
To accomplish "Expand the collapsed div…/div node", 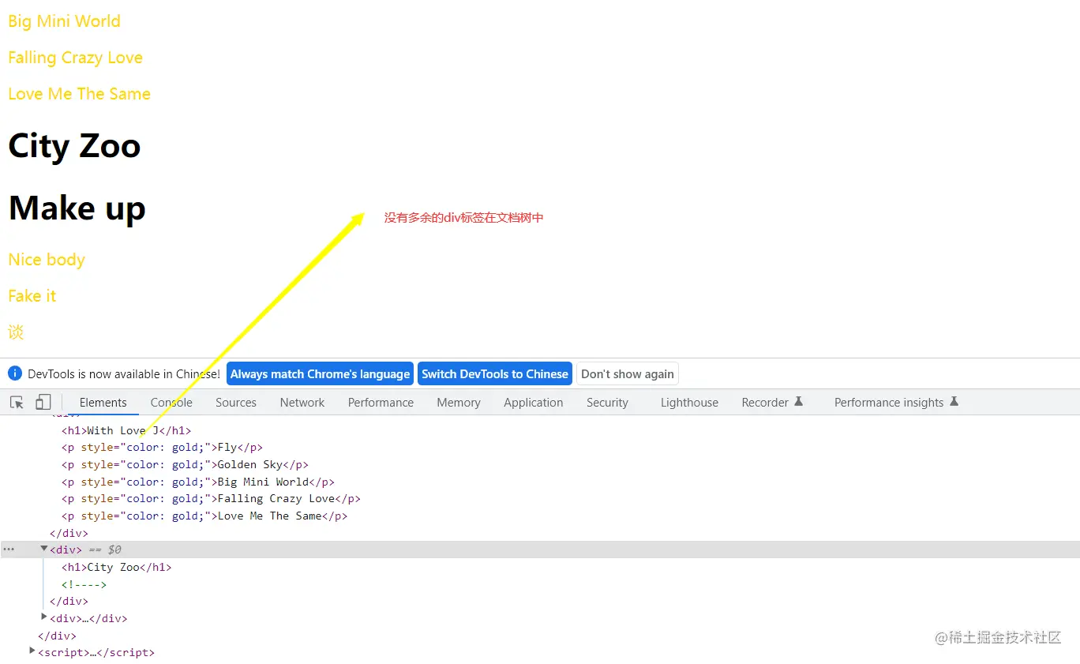I will coord(44,617).
